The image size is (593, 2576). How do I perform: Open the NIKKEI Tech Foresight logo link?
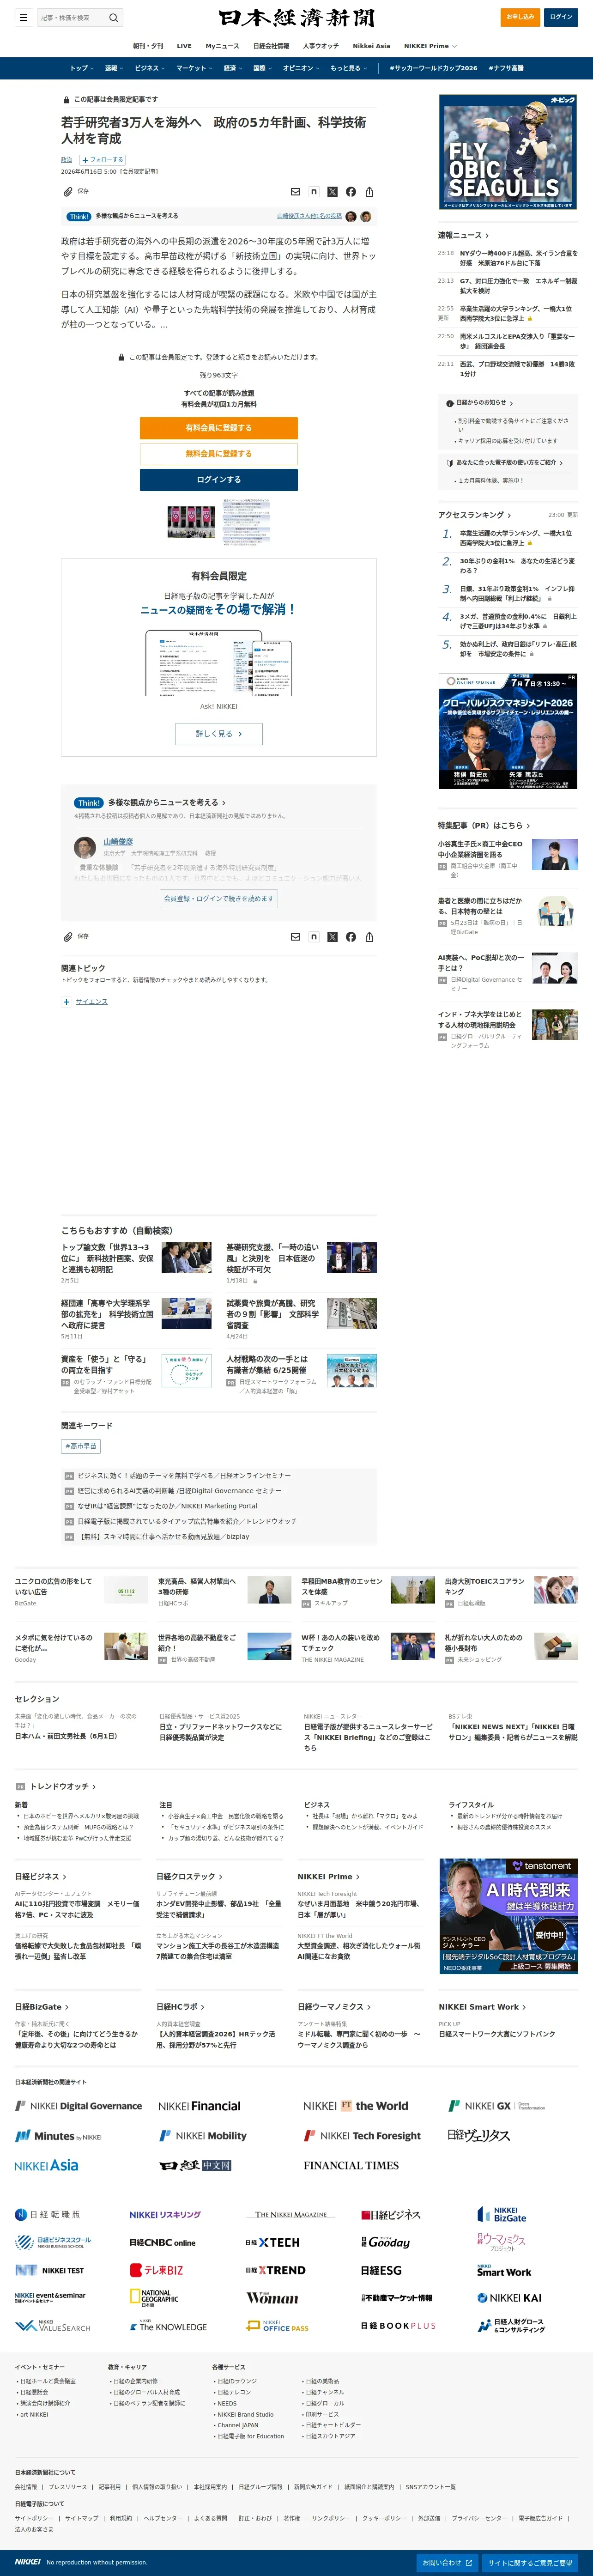(x=362, y=2135)
